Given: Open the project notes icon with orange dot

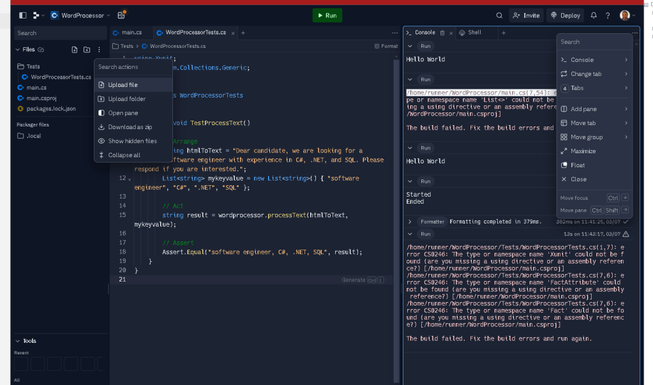Looking at the screenshot, I should 121,15.
